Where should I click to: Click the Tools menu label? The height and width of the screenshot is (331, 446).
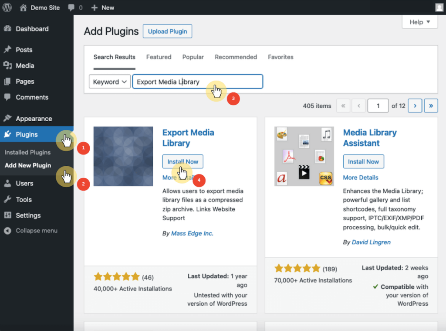tap(24, 199)
